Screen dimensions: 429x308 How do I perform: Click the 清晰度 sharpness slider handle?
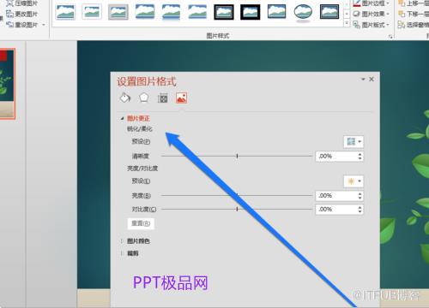coord(237,156)
